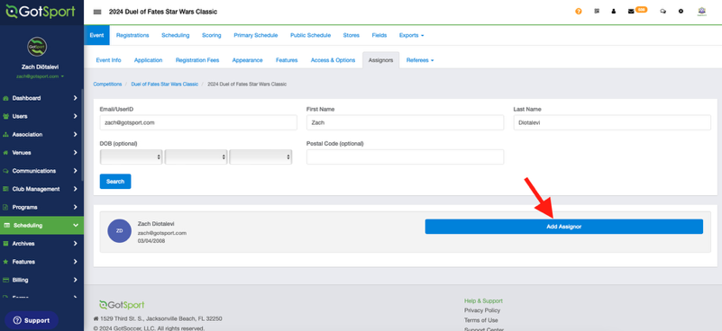The image size is (722, 331).
Task: Select the Assignors sub-tab
Action: [380, 60]
